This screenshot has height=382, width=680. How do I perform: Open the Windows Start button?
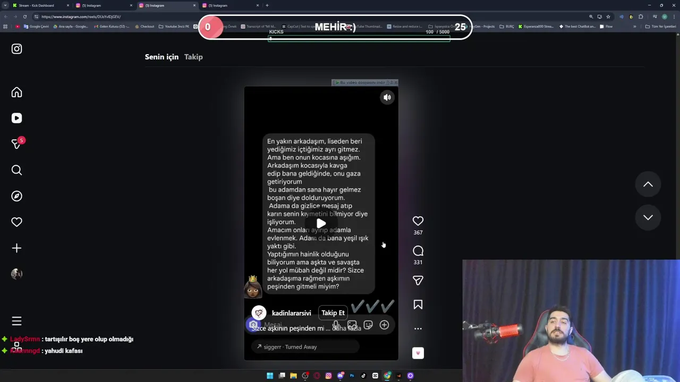point(270,376)
